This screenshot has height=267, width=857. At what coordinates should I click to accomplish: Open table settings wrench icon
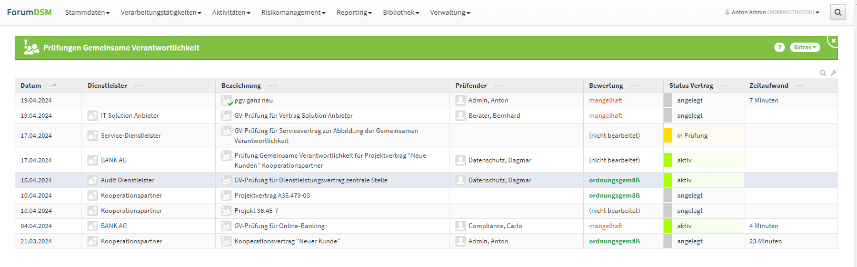coord(833,73)
